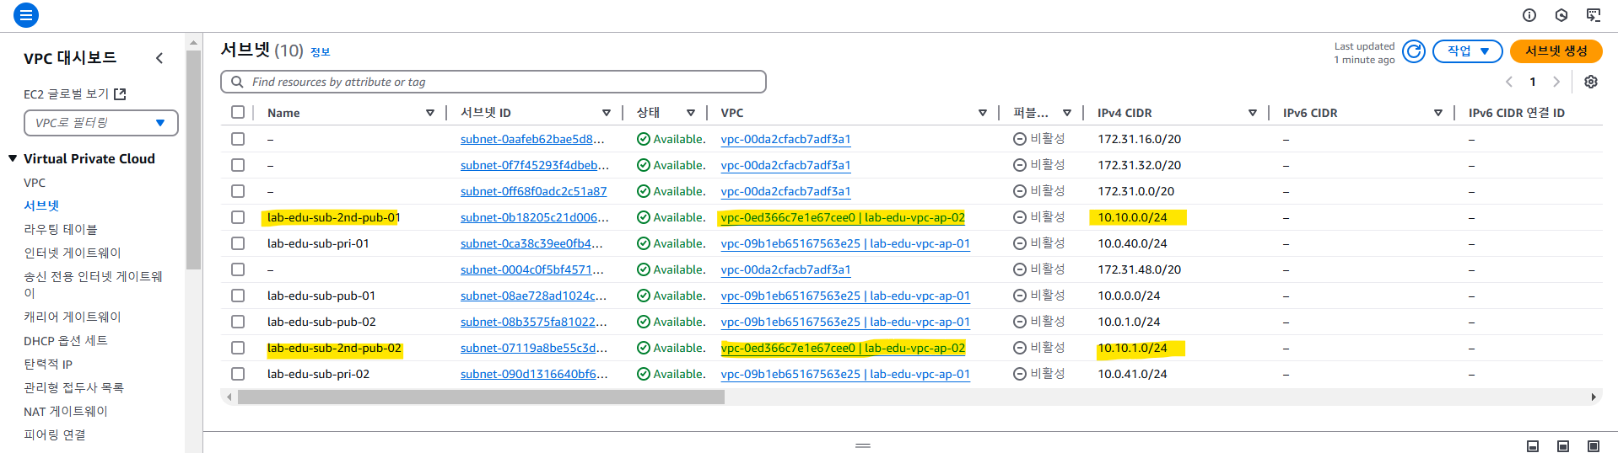This screenshot has width=1618, height=453.
Task: Click the 10.10.0.0/24 CIDR cell
Action: 1132,217
